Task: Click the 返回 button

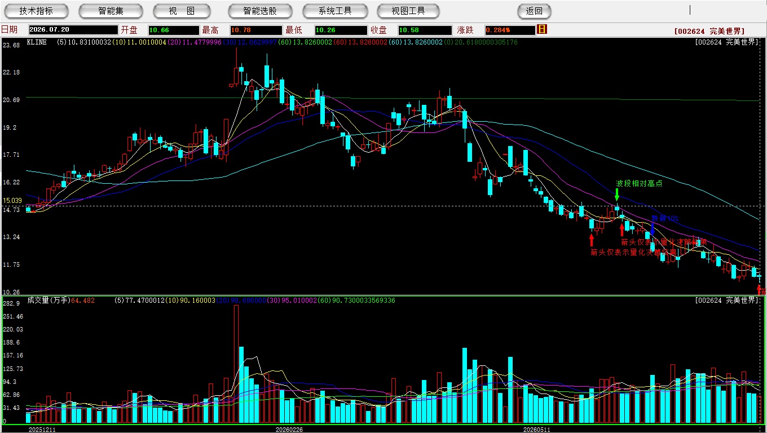Action: point(534,11)
